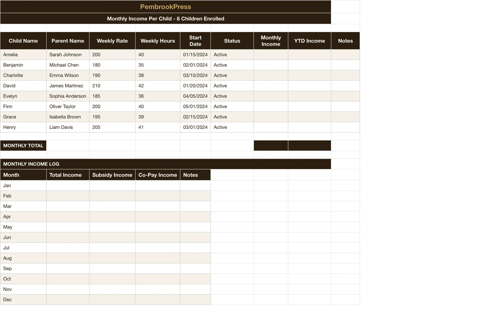Click the Evelyn child name cell
Viewport: 502px width, 322px height.
(23, 96)
